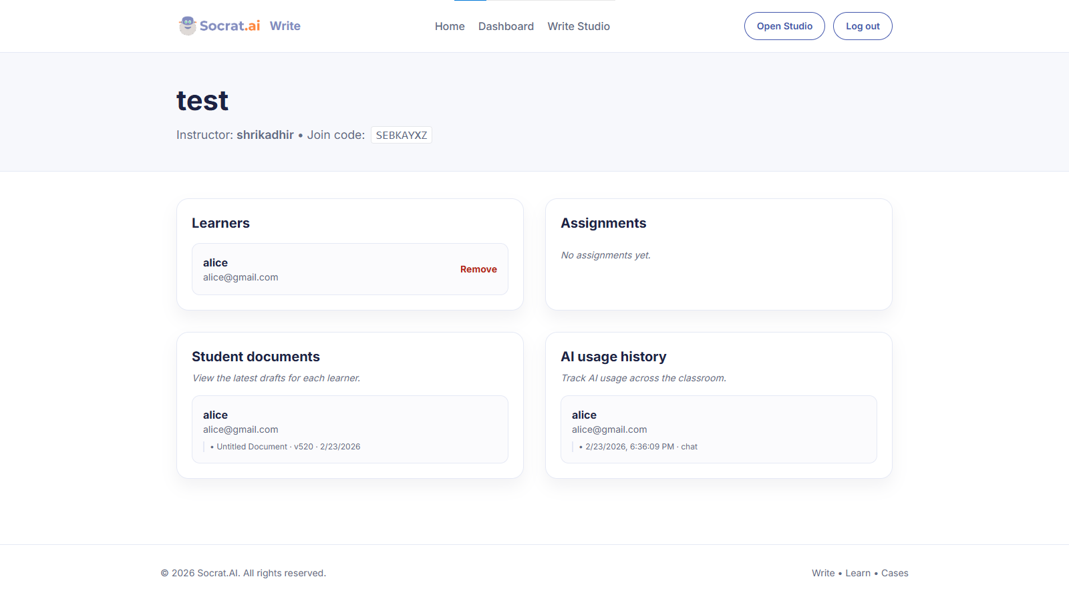Go to the Home page
Screen dimensions: 1069x601
coord(450,27)
